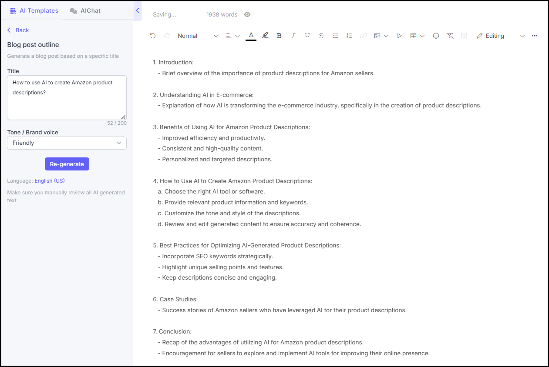Toggle bold formatting
This screenshot has height=367, width=549.
(280, 36)
